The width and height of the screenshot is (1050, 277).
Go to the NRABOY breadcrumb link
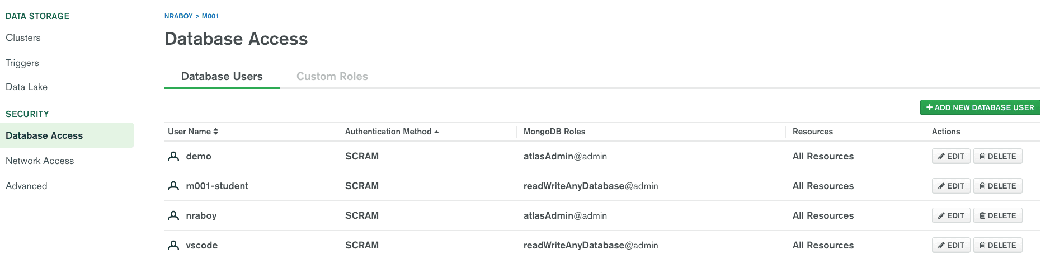tap(178, 16)
